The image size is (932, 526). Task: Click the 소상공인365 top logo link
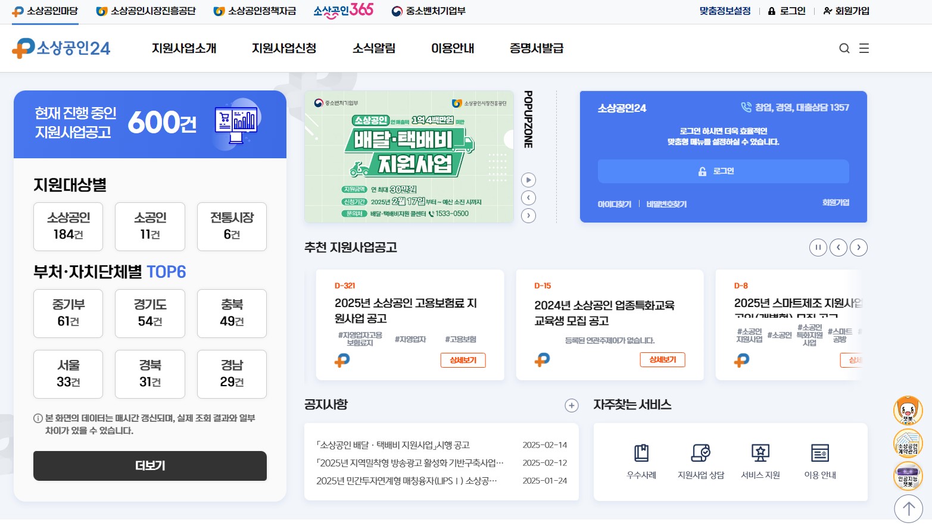click(x=344, y=10)
